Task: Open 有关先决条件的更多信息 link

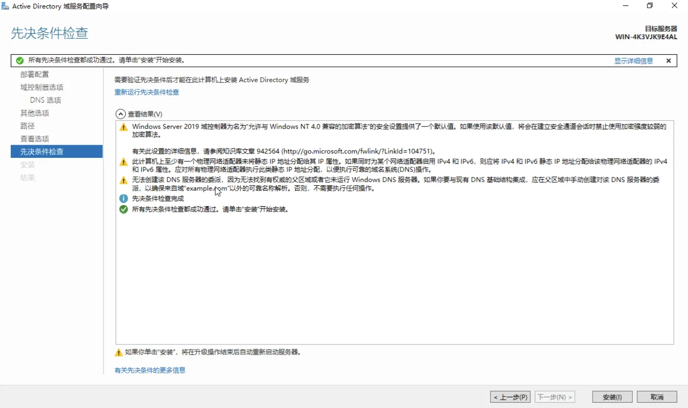Action: [x=150, y=370]
